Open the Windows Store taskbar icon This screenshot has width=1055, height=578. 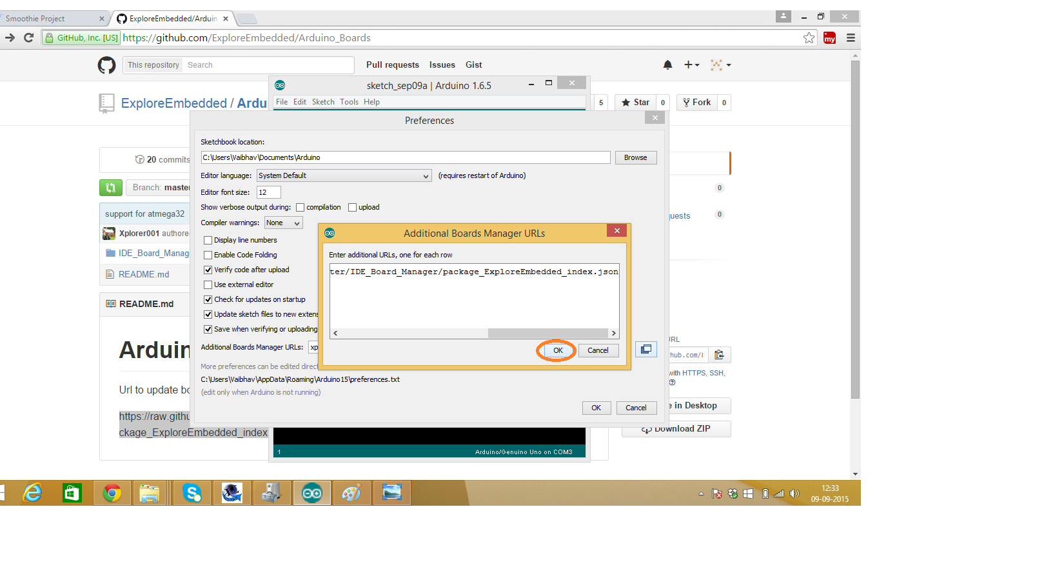pyautogui.click(x=72, y=493)
